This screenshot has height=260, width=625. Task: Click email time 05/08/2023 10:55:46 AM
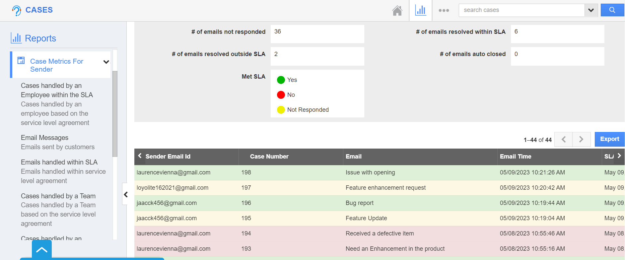(x=532, y=233)
